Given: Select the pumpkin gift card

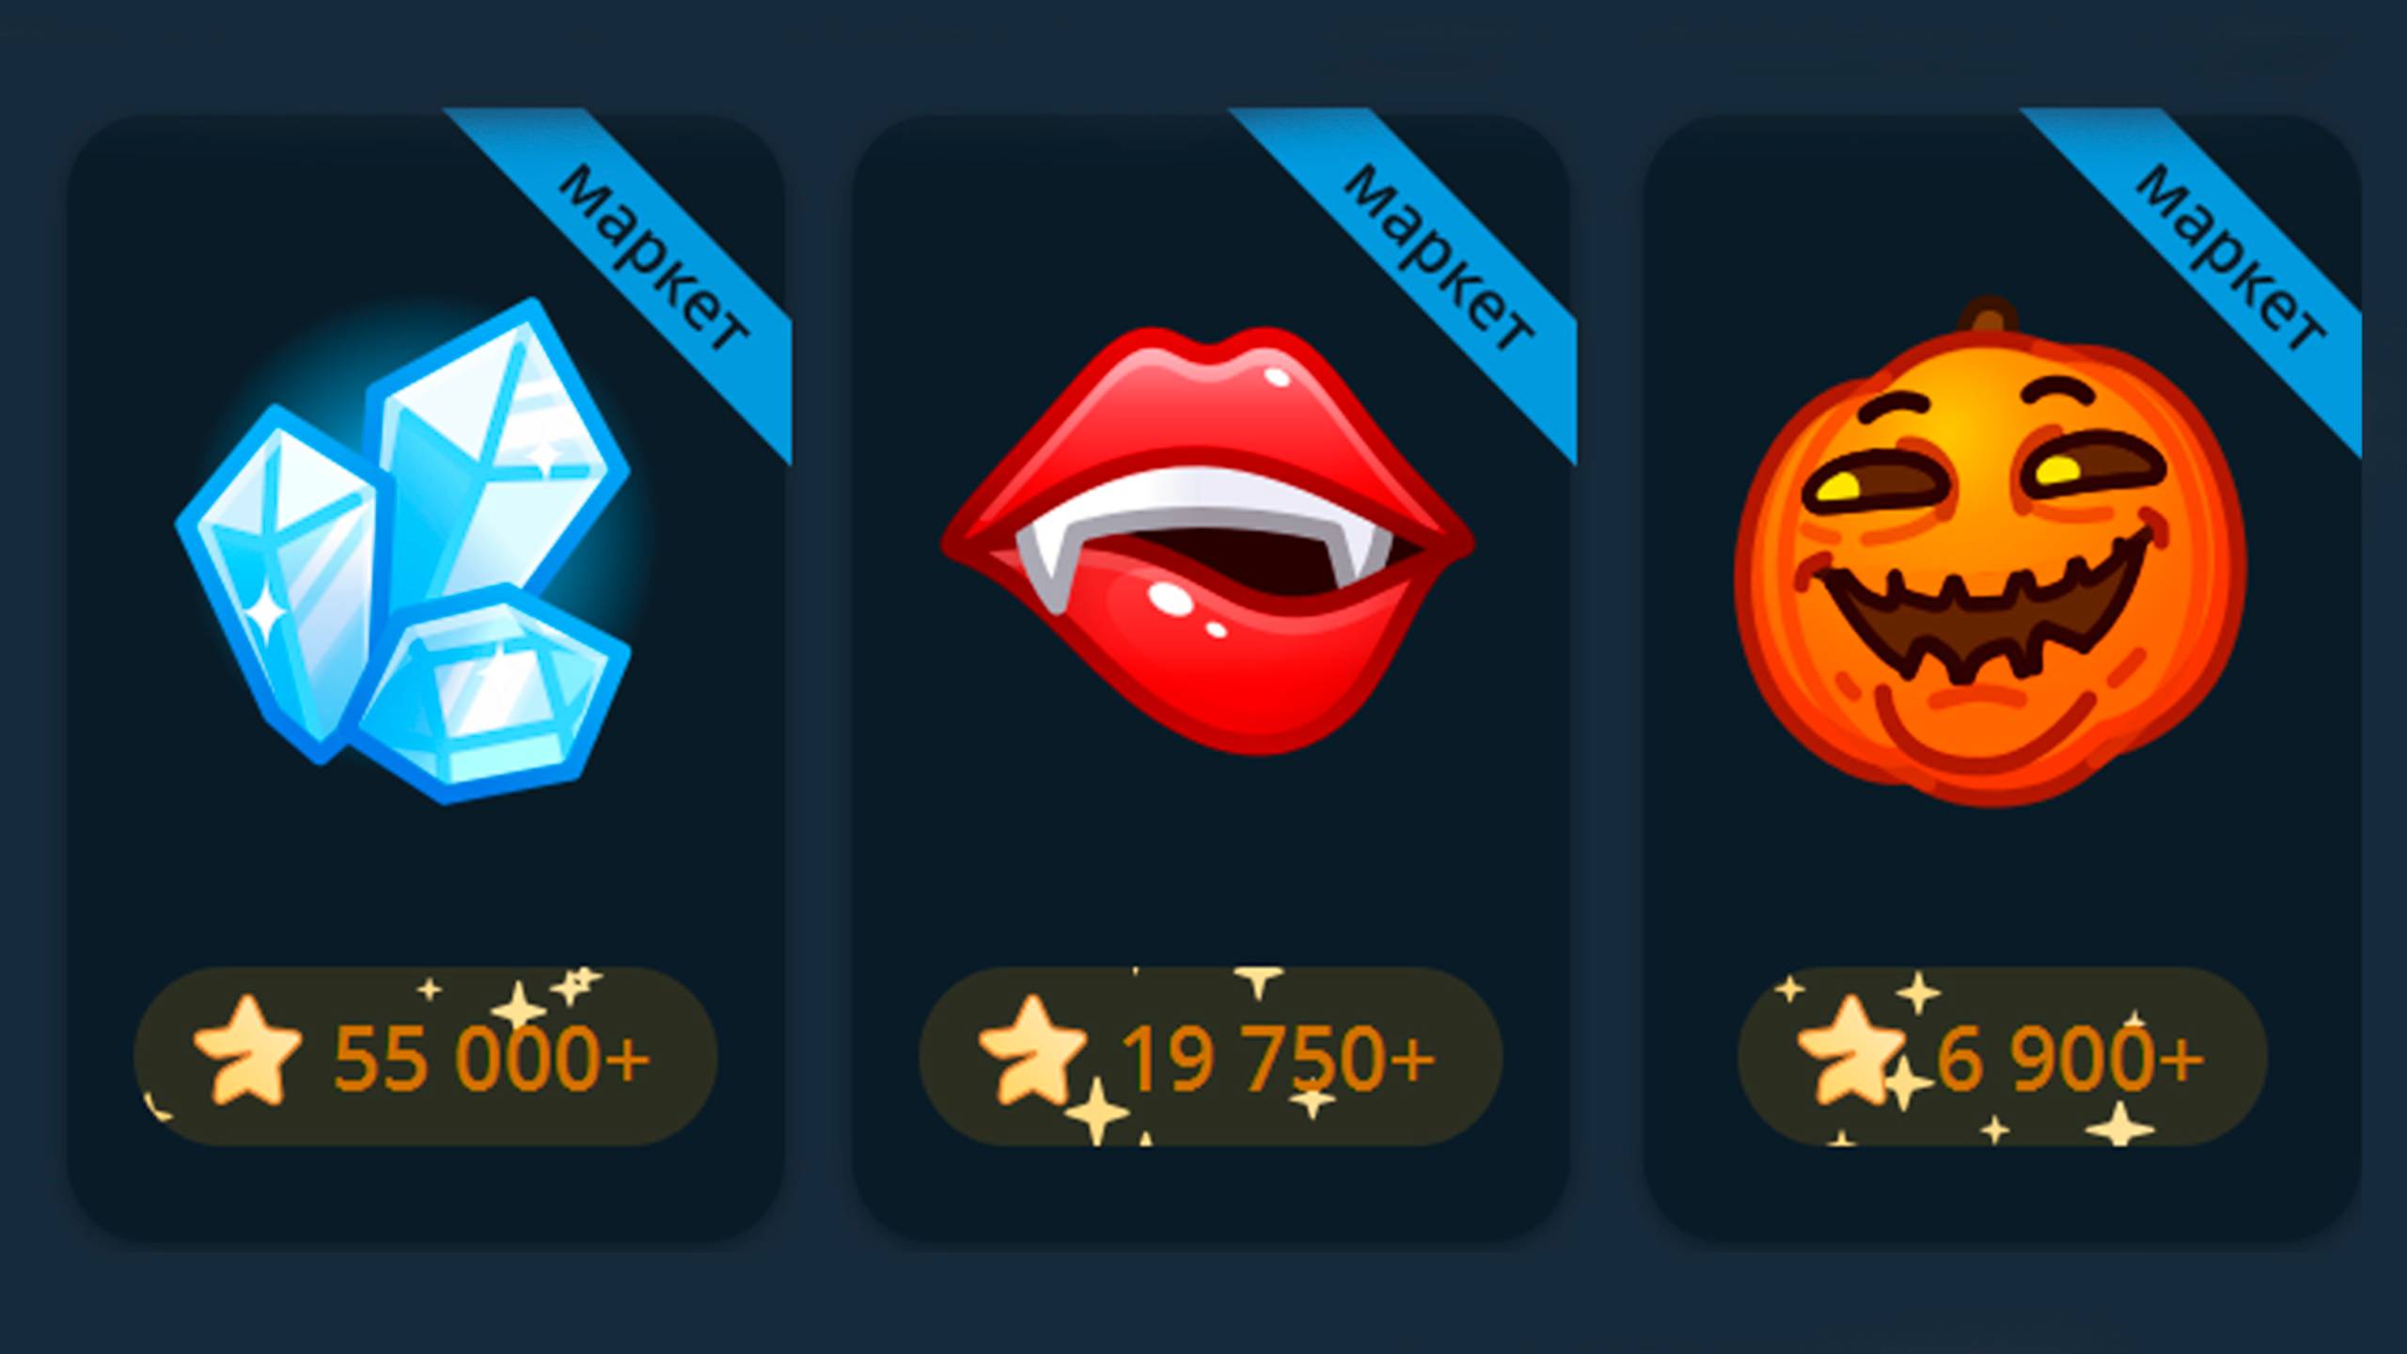Looking at the screenshot, I should click(x=2003, y=677).
